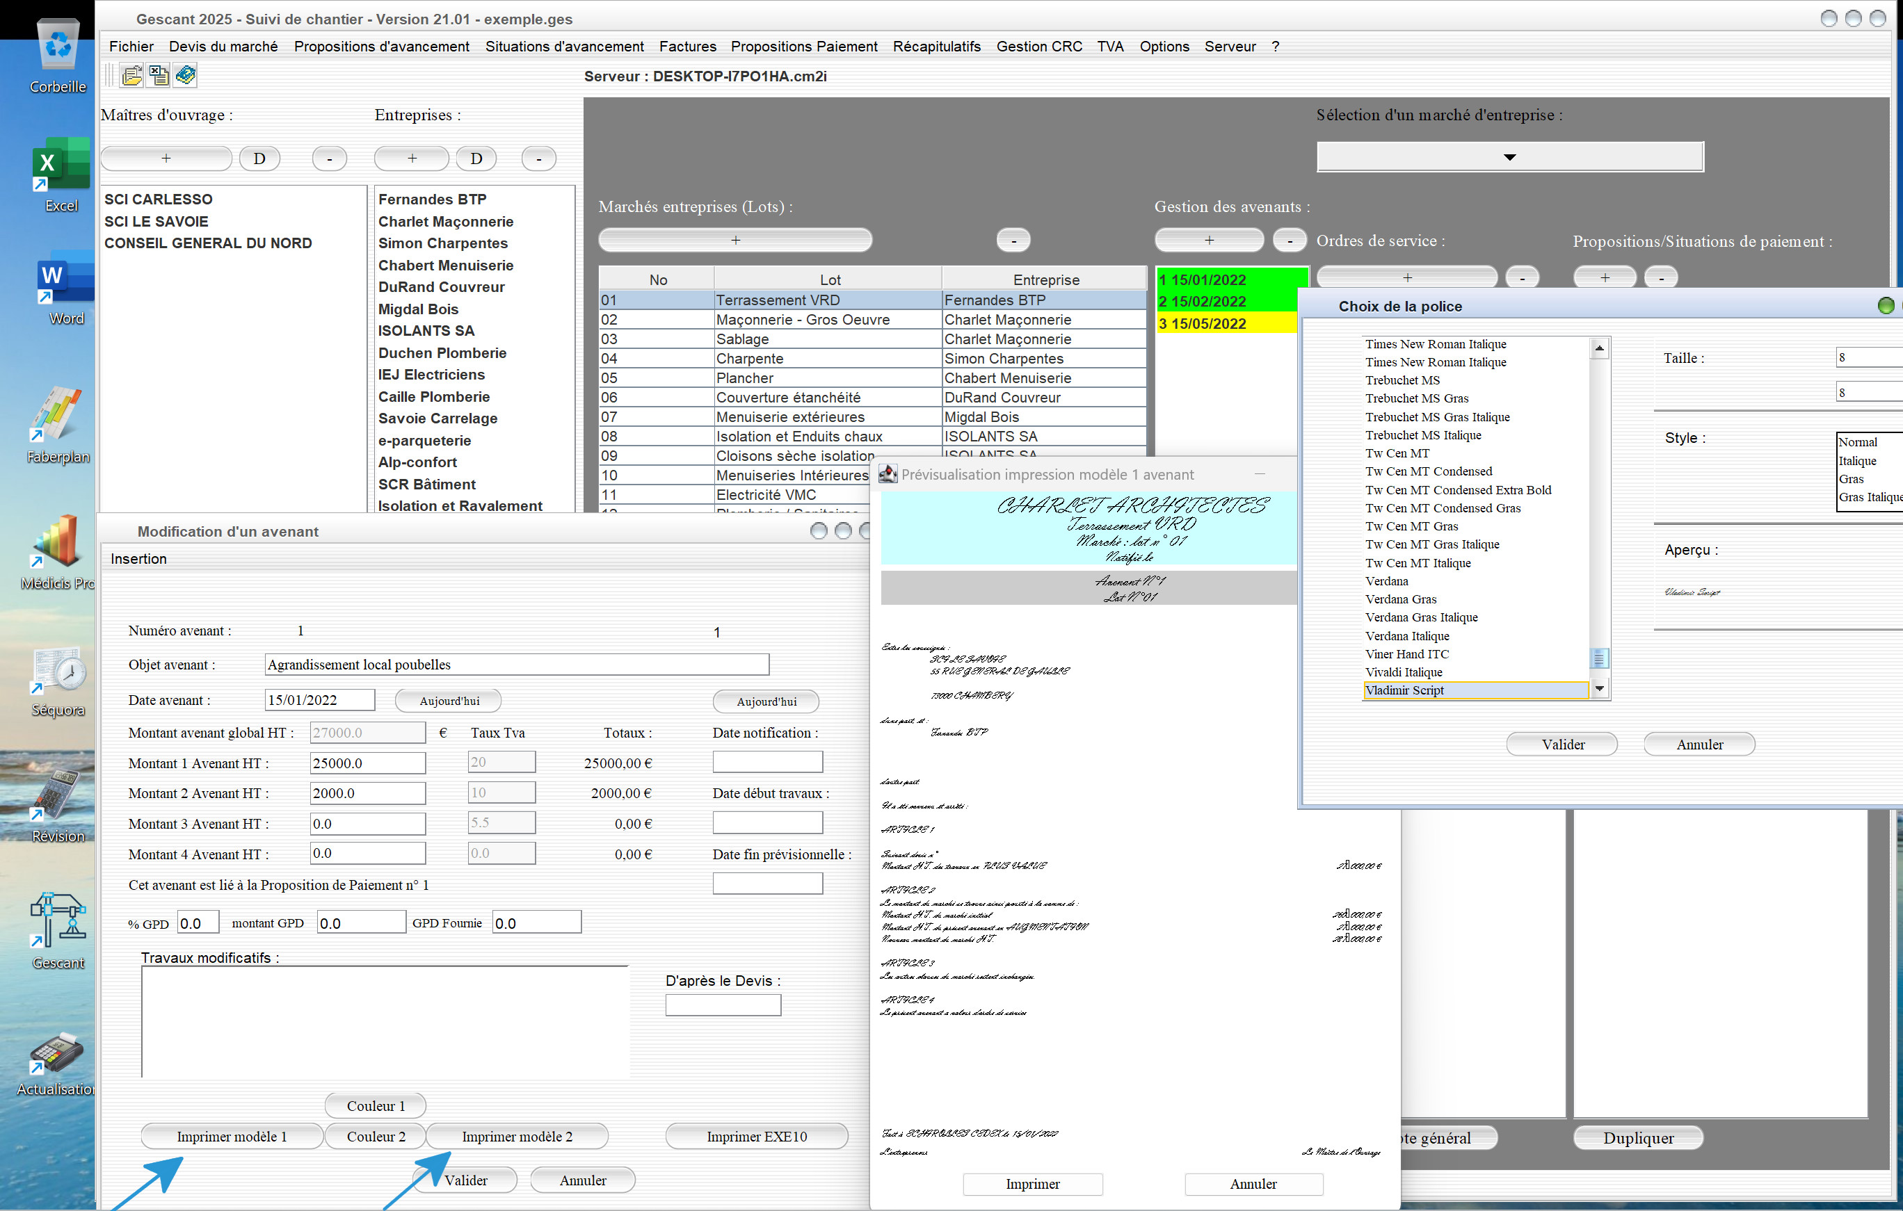
Task: Open Corbeille recycle bin on desktop
Action: tap(58, 57)
